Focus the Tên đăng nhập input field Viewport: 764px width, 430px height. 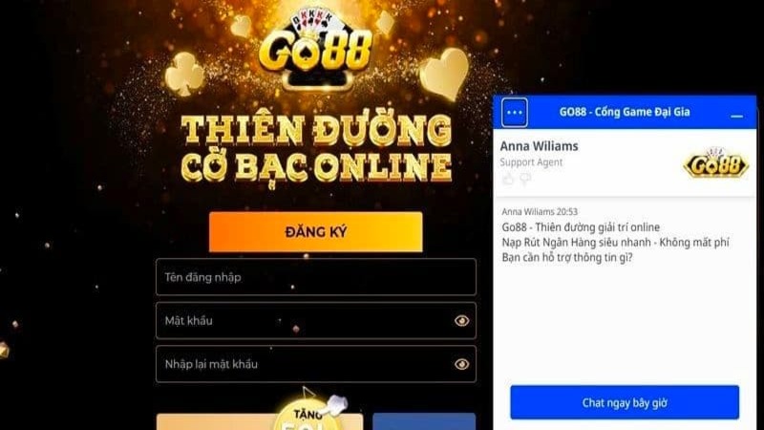click(316, 277)
